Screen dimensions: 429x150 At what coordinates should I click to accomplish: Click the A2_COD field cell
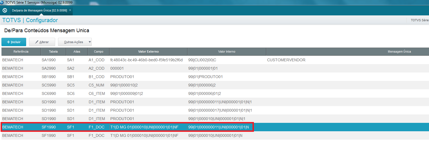click(x=99, y=68)
